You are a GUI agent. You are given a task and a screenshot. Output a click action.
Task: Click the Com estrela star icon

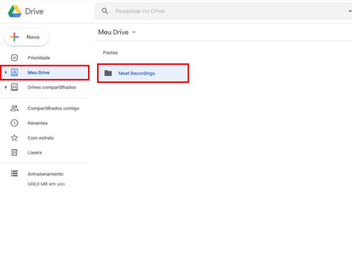click(x=14, y=138)
